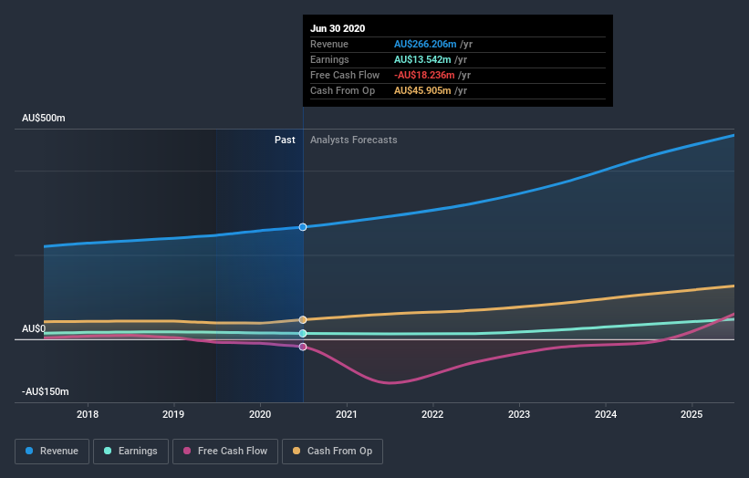Click the Jun 30 2020 tooltip date
749x478 pixels.
pyautogui.click(x=338, y=28)
